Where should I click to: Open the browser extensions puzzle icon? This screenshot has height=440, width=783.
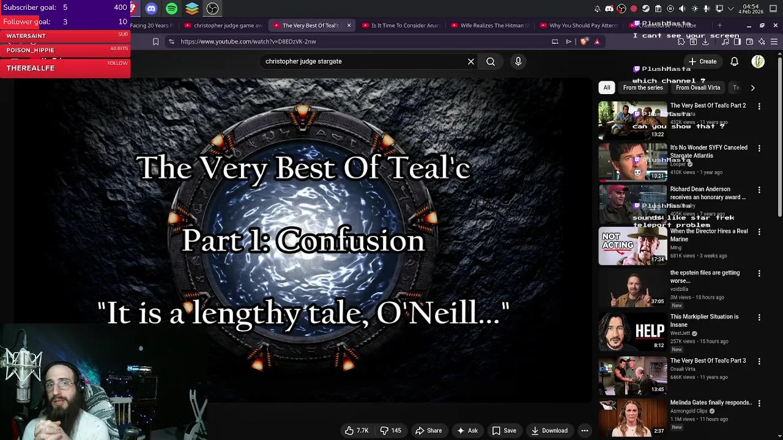(x=681, y=42)
